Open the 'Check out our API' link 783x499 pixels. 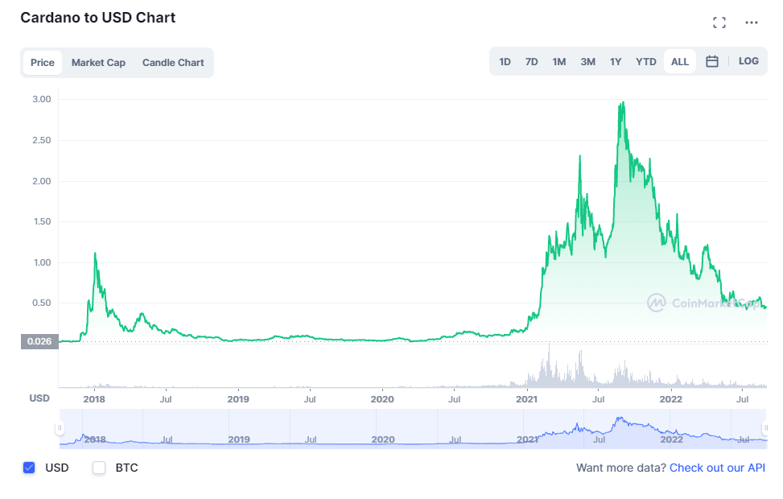(717, 468)
